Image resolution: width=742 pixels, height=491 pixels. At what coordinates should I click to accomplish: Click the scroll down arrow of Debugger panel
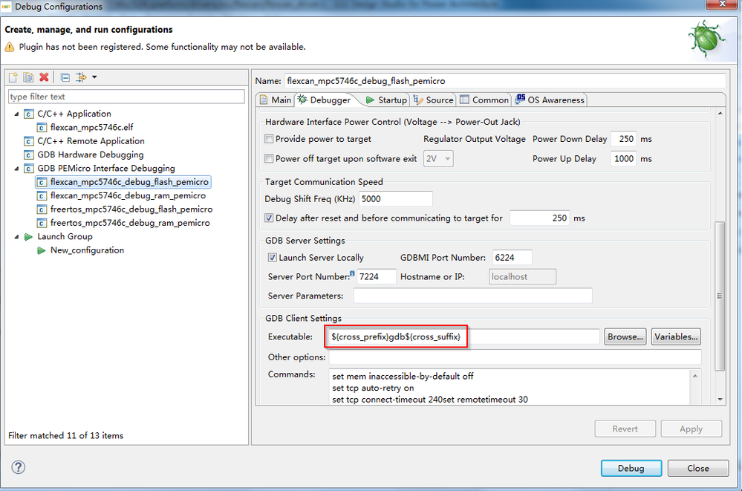[x=720, y=400]
